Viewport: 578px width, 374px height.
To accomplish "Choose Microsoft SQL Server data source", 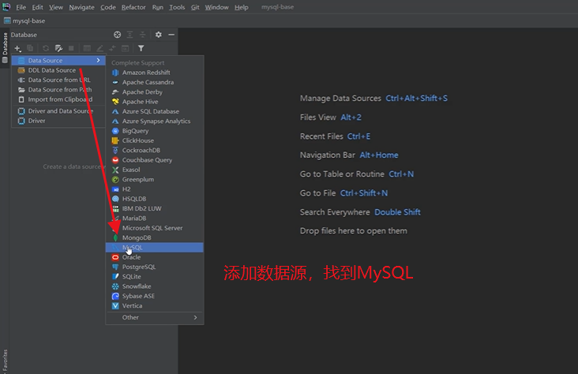I will click(x=155, y=228).
